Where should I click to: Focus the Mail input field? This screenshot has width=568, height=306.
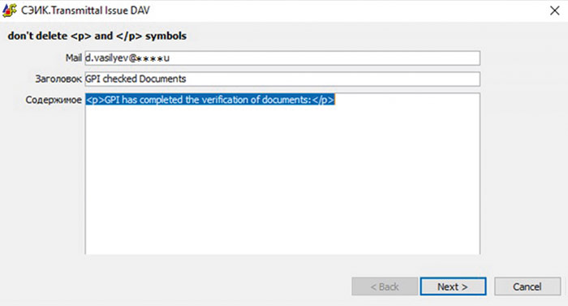[x=282, y=58]
